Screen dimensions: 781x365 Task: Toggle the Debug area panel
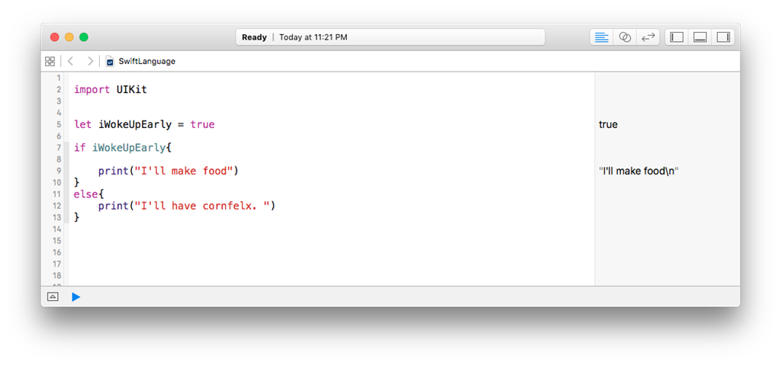(699, 37)
